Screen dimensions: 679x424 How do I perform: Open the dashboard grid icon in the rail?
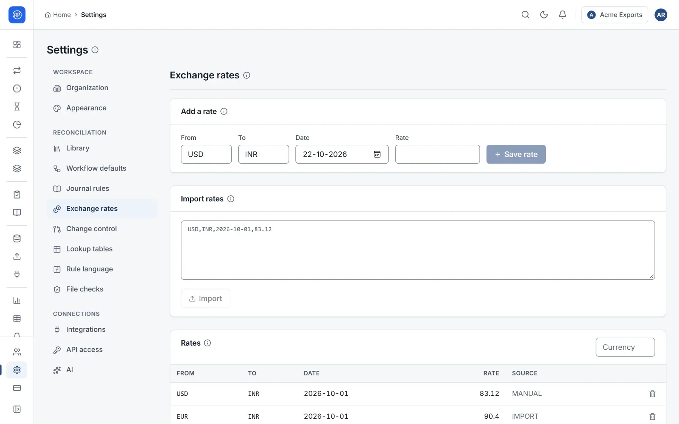pos(17,44)
